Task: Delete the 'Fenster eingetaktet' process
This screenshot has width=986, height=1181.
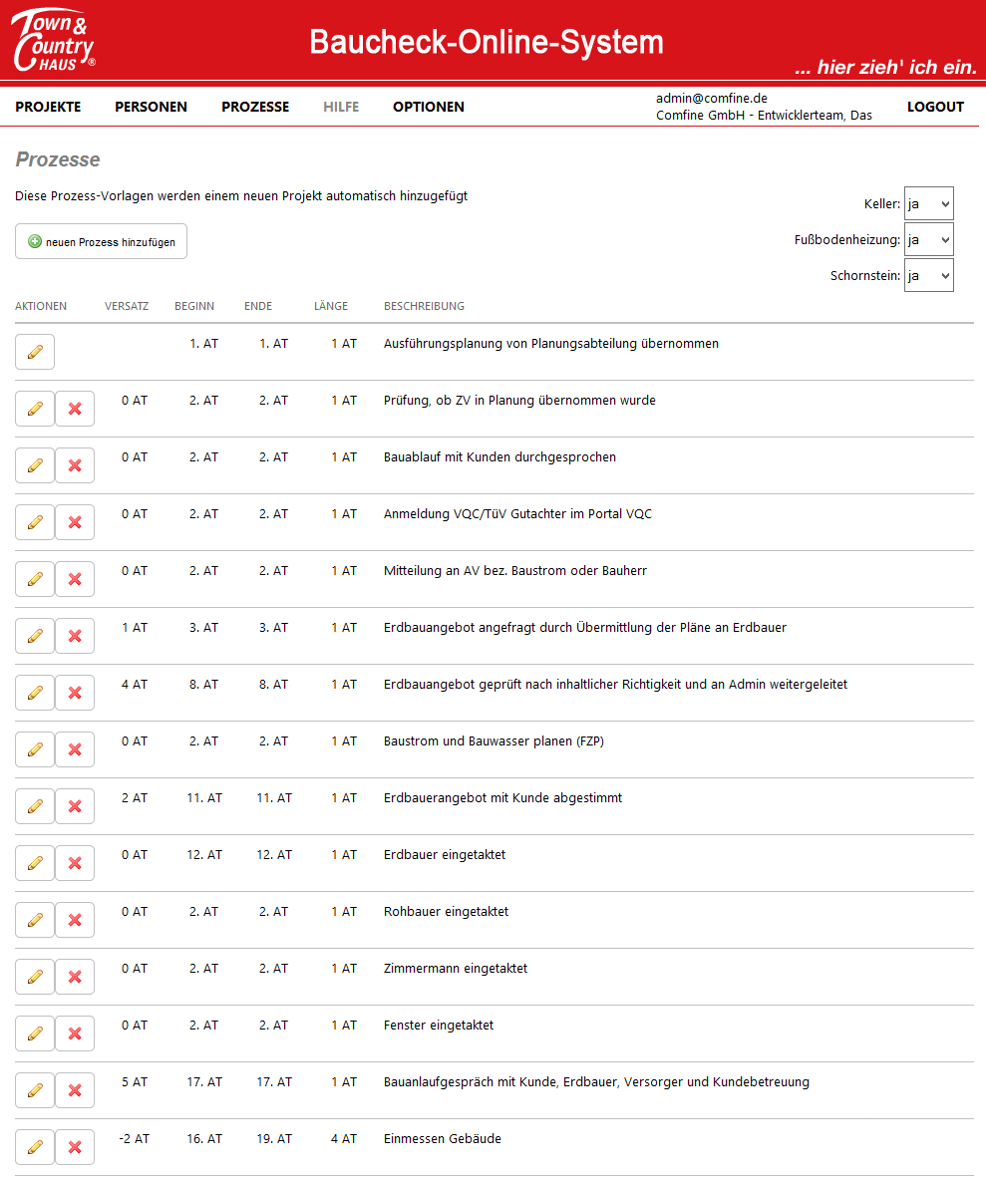Action: (75, 1033)
